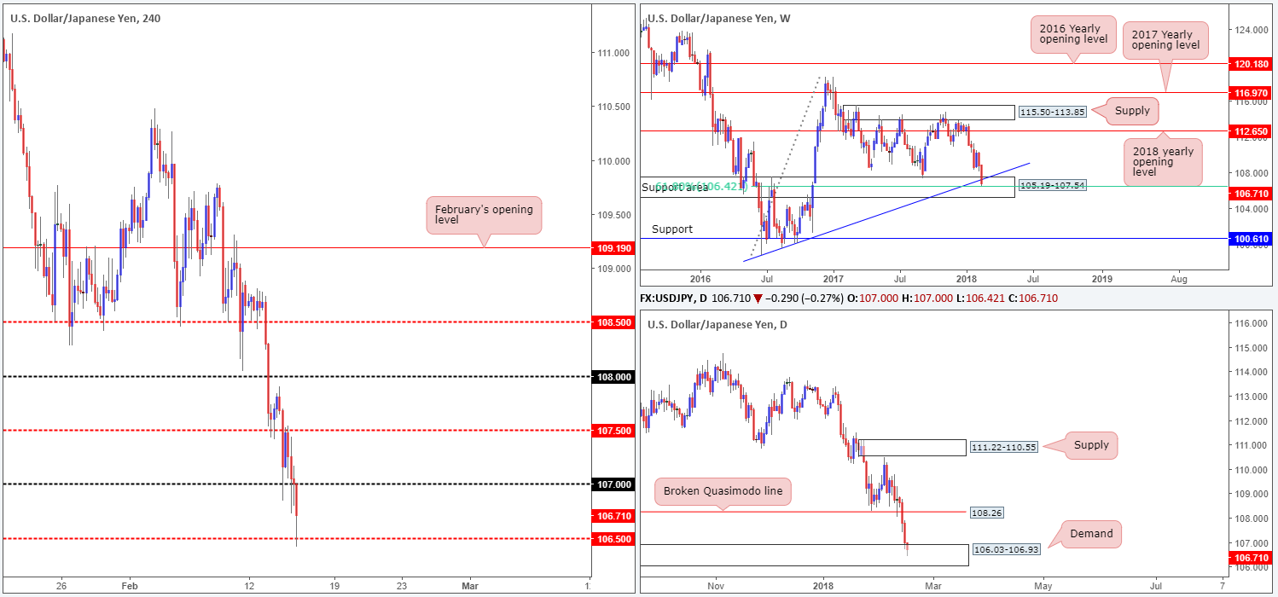
Task: Click the '26' date label on 240 chart
Action: coord(61,587)
